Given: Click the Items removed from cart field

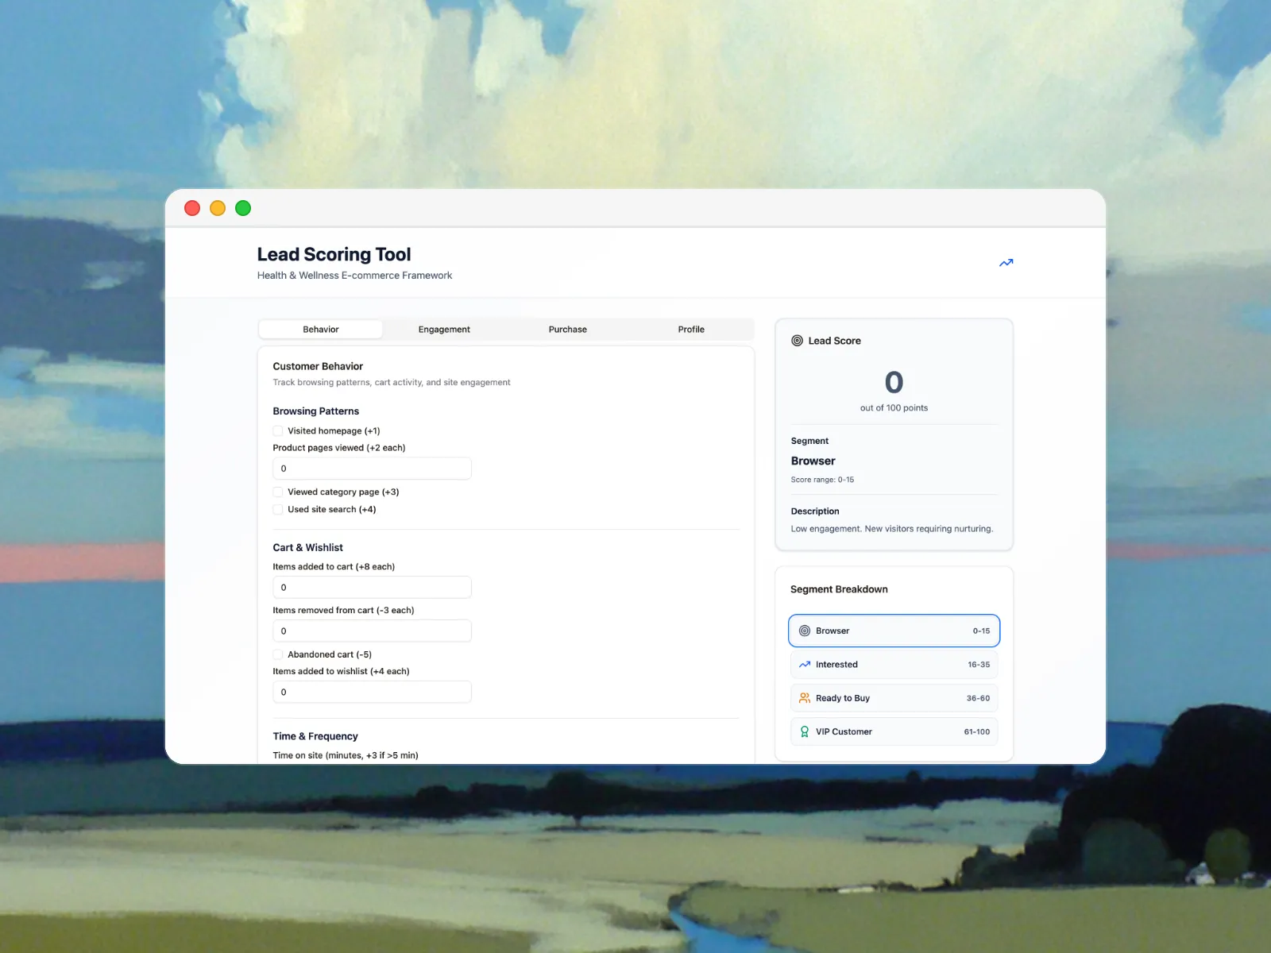Looking at the screenshot, I should [372, 631].
